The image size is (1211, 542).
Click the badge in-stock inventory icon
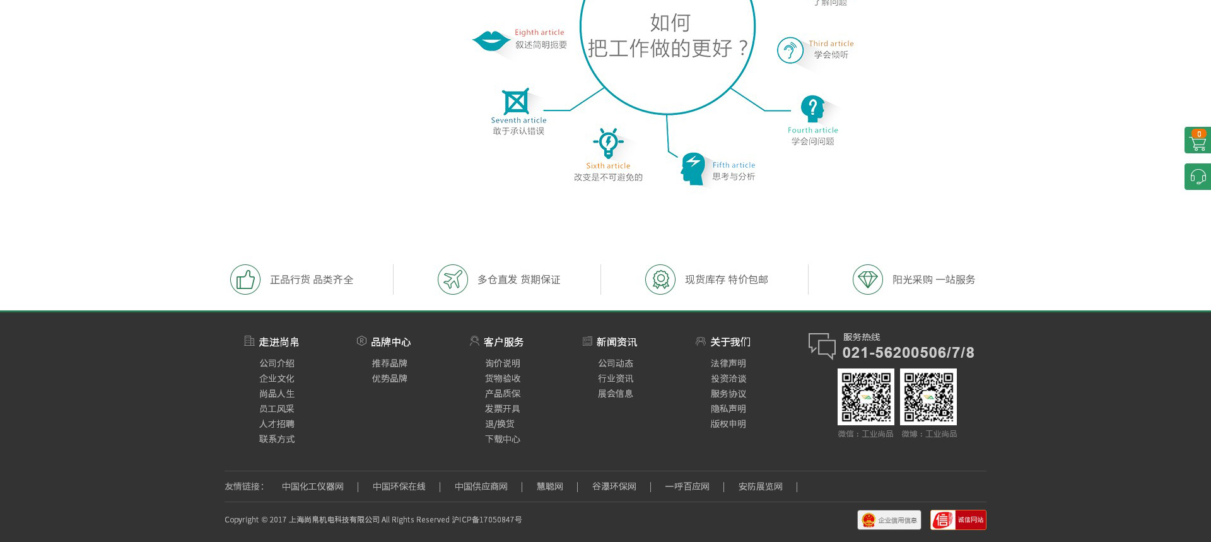coord(660,280)
